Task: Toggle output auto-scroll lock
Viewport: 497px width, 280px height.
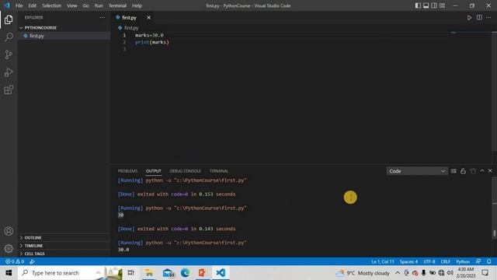Action: coord(463,171)
